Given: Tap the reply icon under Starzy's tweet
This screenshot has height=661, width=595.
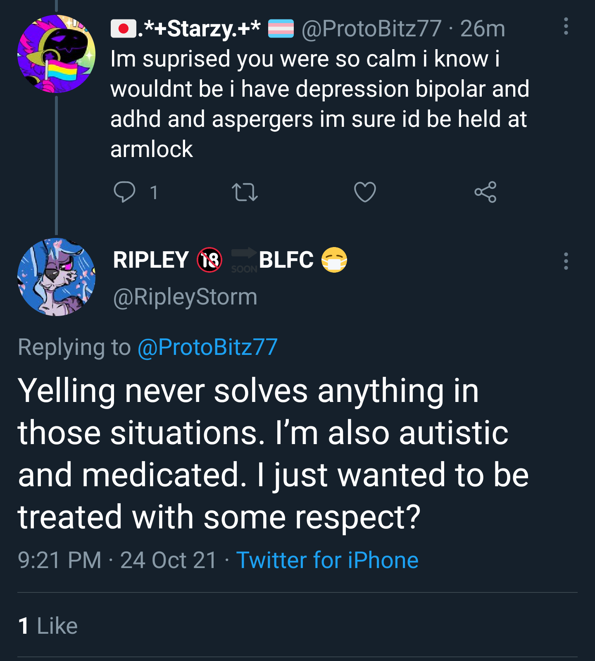Looking at the screenshot, I should click(124, 192).
